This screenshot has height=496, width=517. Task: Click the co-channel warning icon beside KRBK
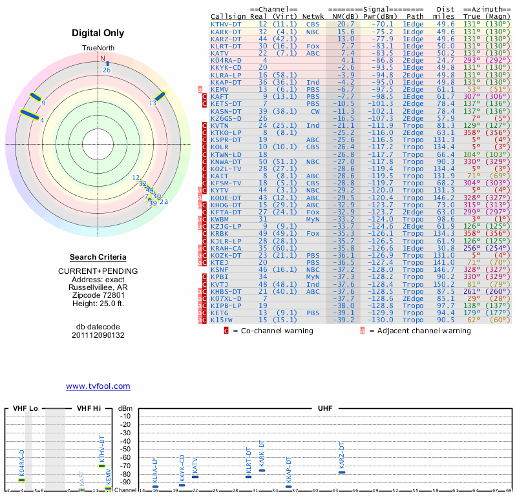point(205,233)
